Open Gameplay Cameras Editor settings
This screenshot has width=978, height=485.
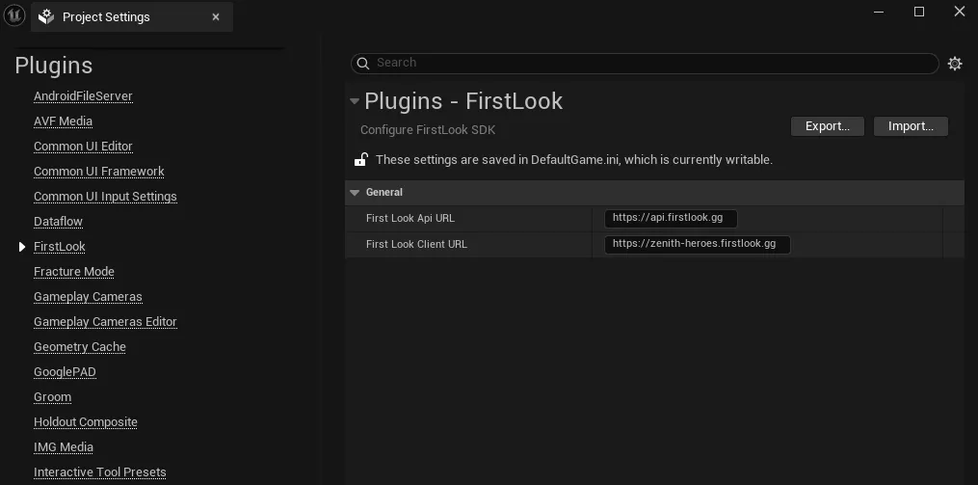[x=105, y=321]
